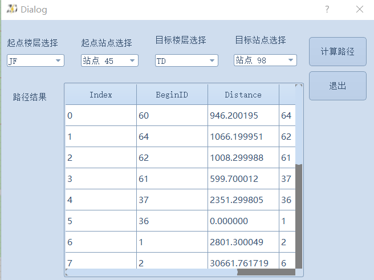Click the 计算路径 button
Screen dimensions: 374x280
click(x=338, y=51)
